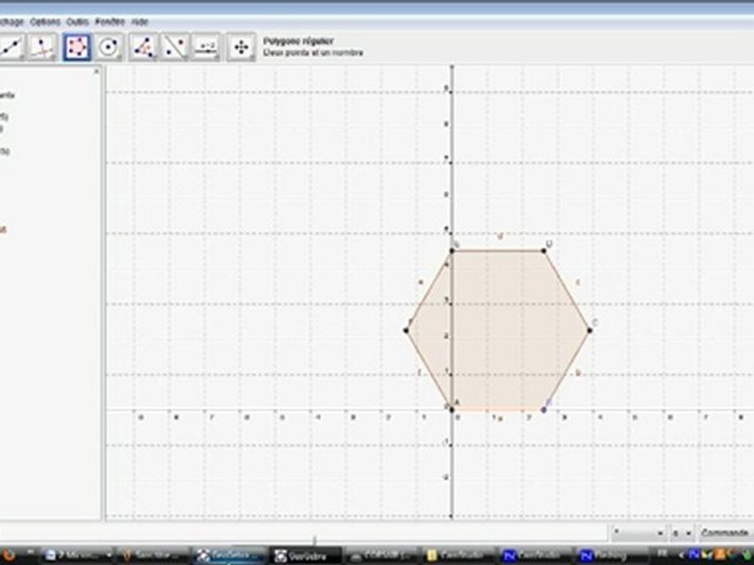This screenshot has width=754, height=565.
Task: Select hexagon vertex F on the left
Action: [x=406, y=330]
